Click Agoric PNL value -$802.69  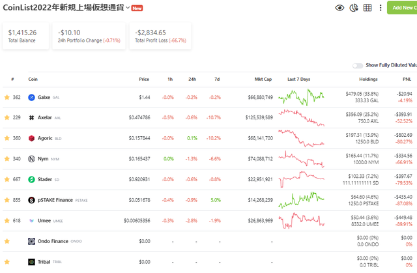pos(403,135)
